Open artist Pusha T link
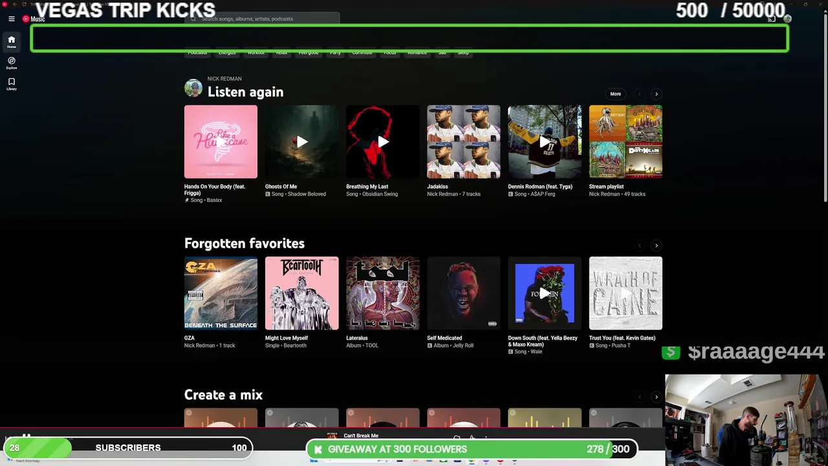 621,346
